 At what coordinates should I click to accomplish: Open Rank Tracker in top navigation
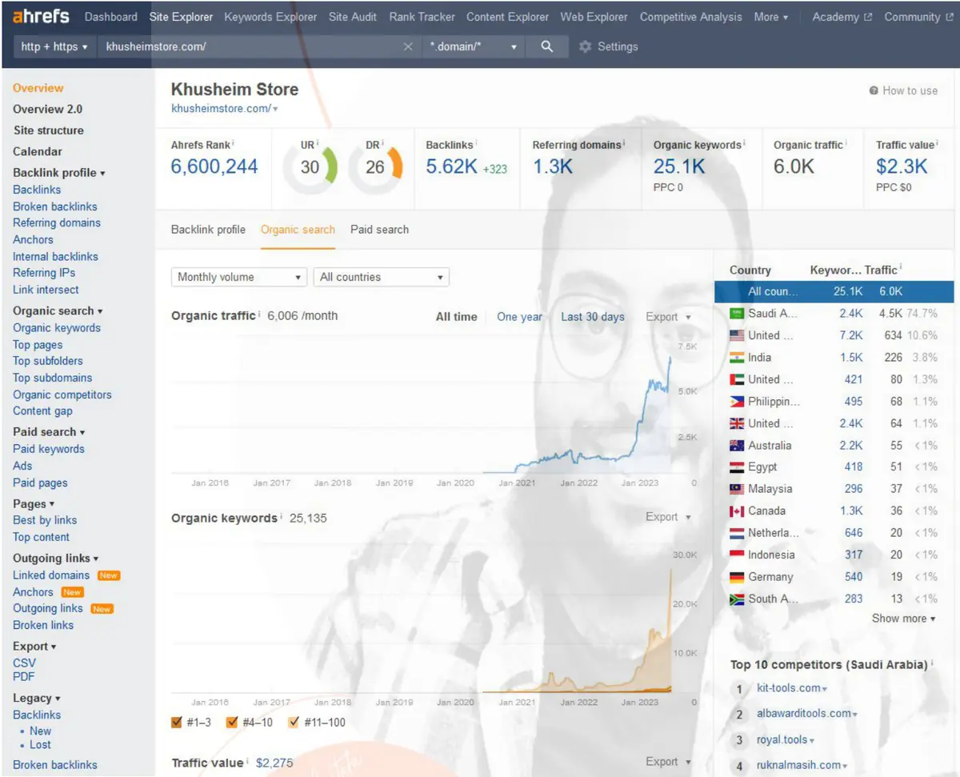(422, 17)
